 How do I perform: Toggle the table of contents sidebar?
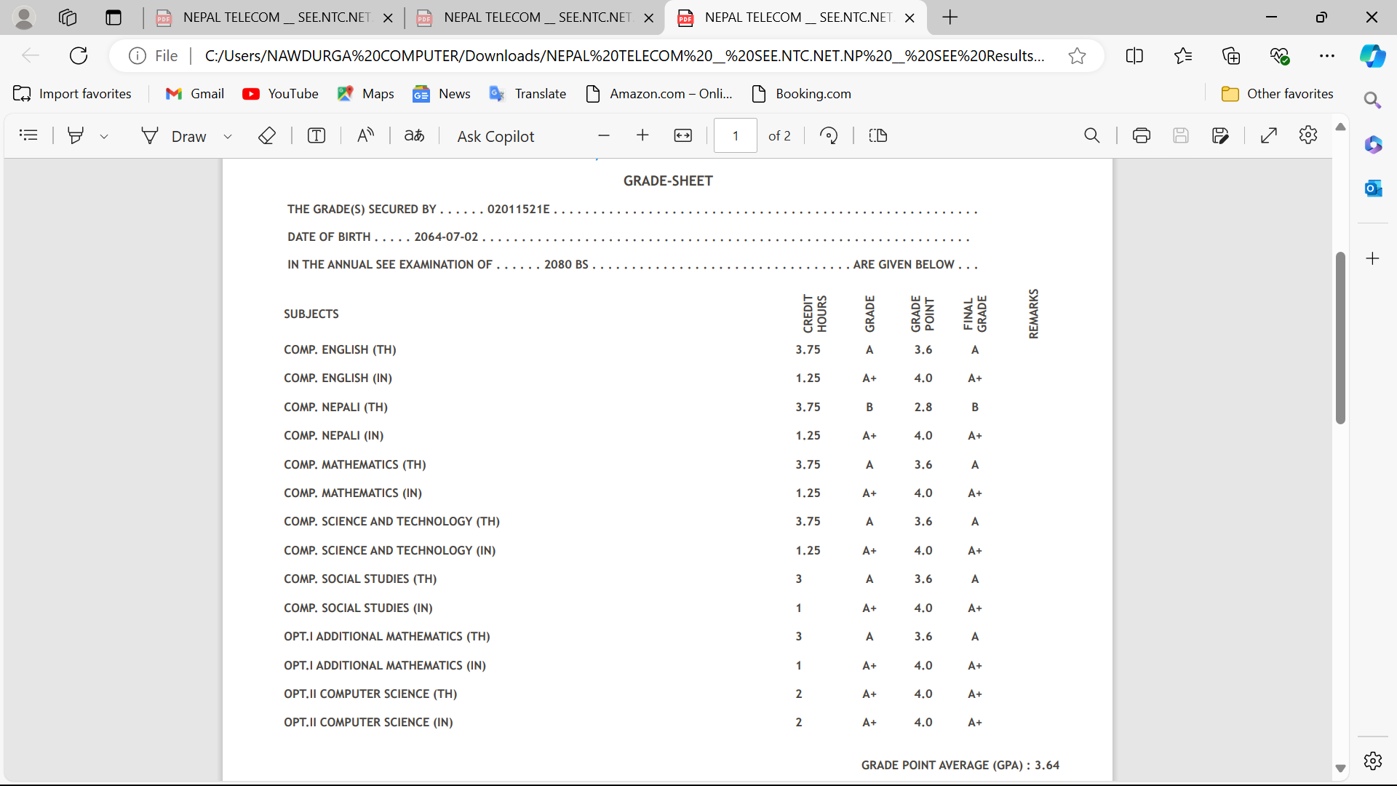pos(28,135)
